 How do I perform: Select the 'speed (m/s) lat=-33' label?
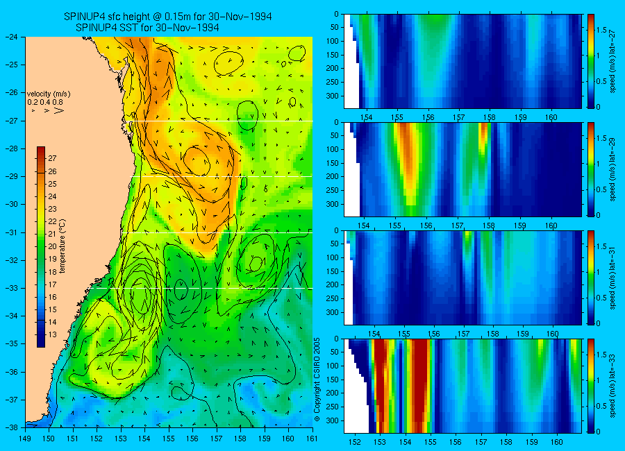[613, 386]
